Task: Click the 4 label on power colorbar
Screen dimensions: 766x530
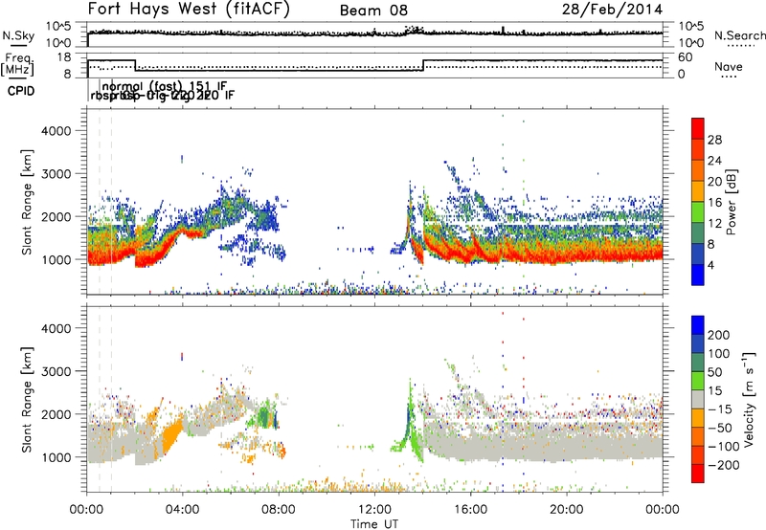Action: pyautogui.click(x=710, y=266)
